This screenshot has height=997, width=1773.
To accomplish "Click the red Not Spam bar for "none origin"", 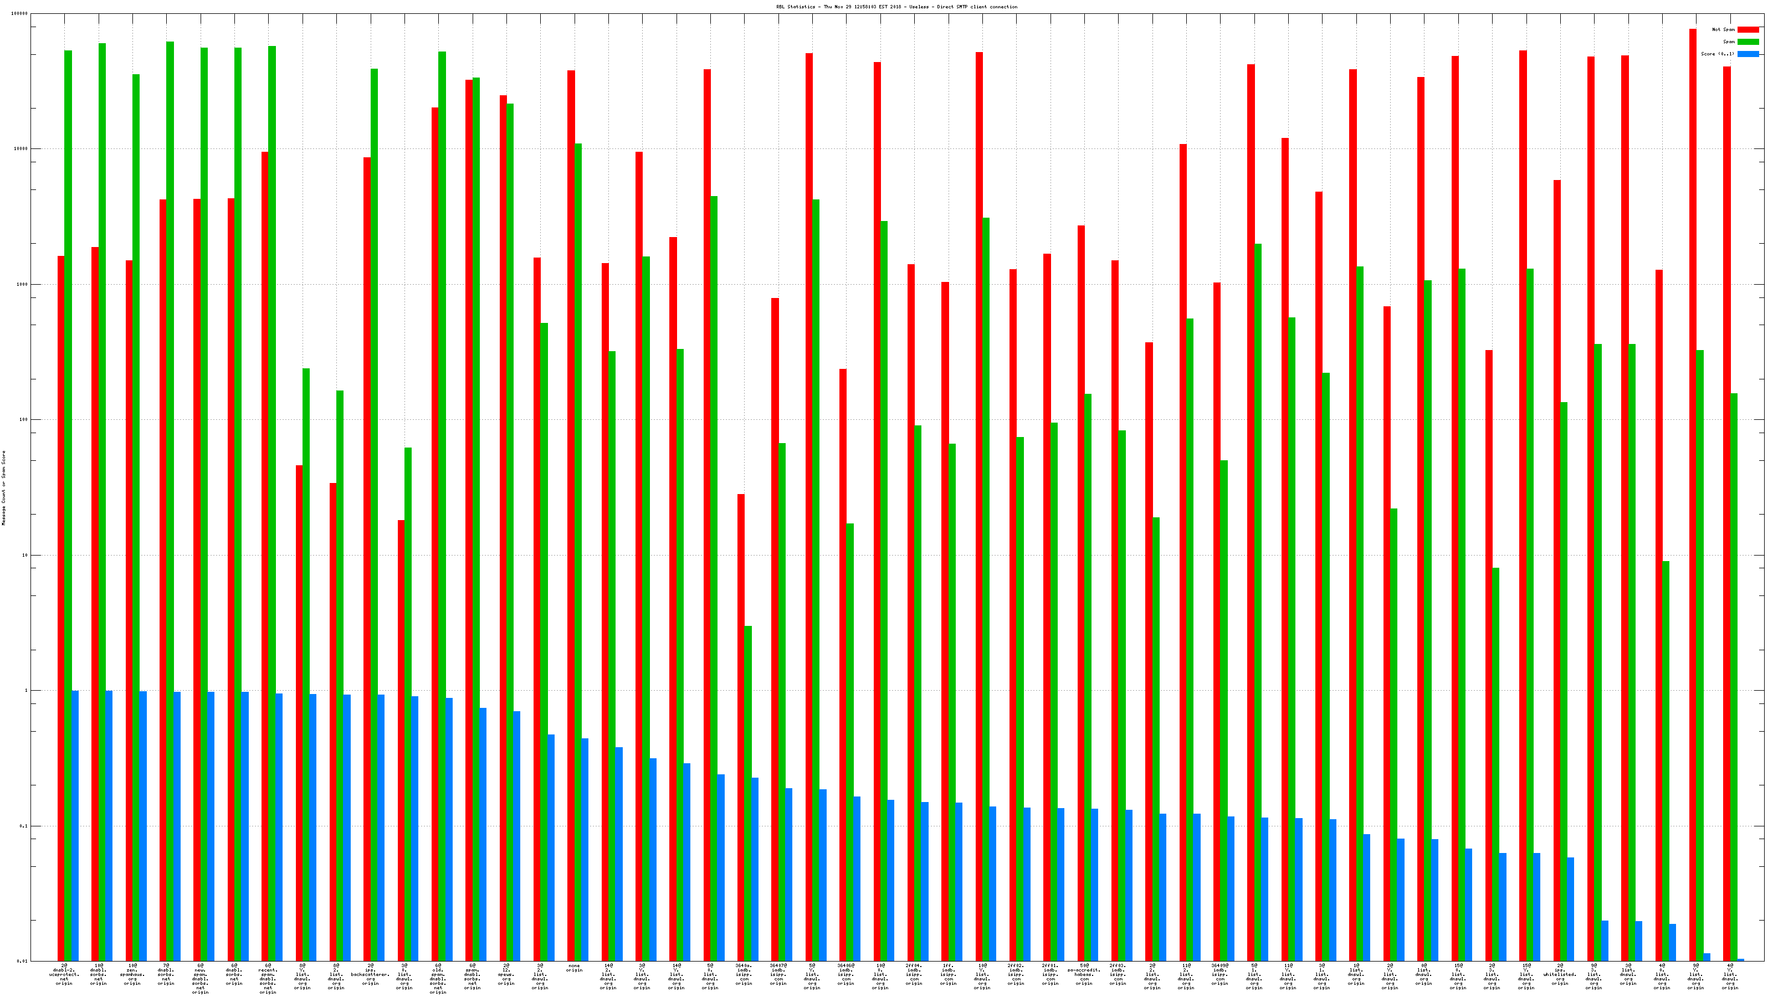I will click(571, 516).
